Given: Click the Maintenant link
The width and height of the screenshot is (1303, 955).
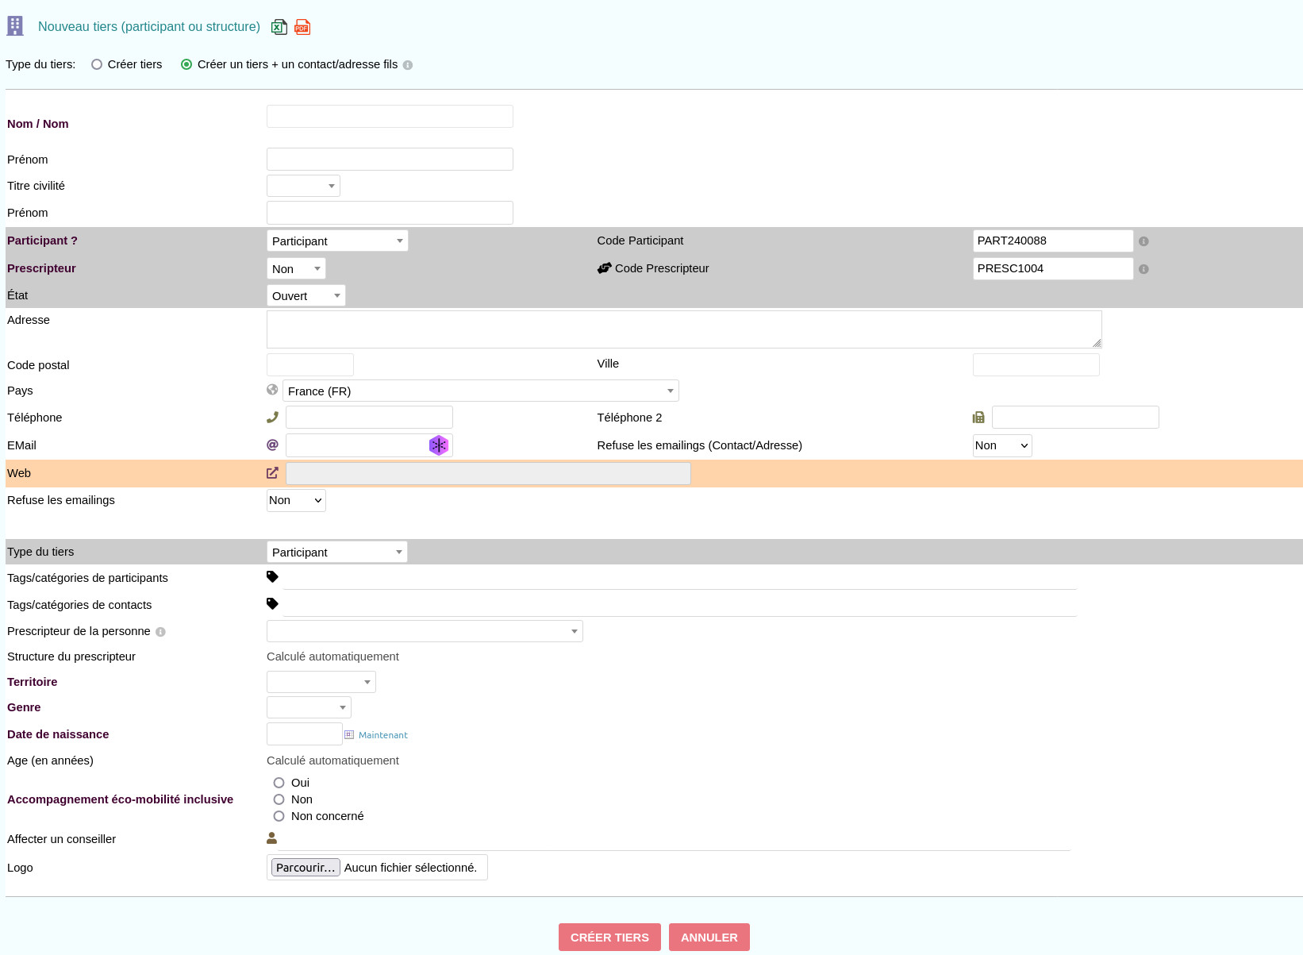Looking at the screenshot, I should pyautogui.click(x=383, y=735).
